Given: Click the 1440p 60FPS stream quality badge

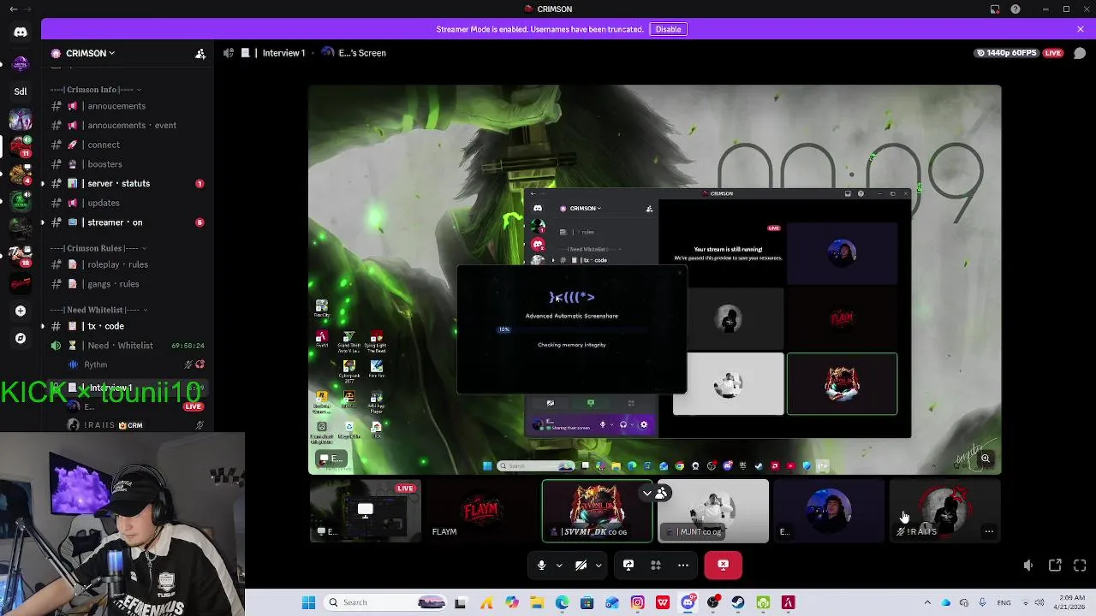Looking at the screenshot, I should pyautogui.click(x=1007, y=53).
